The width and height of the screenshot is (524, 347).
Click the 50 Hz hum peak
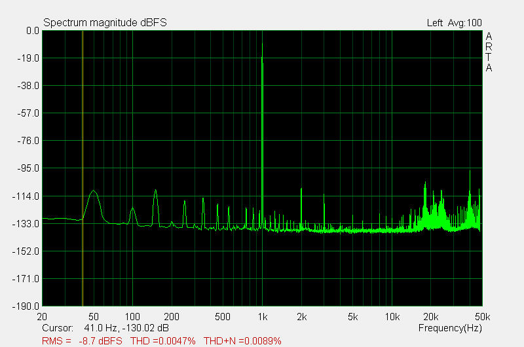pos(94,204)
